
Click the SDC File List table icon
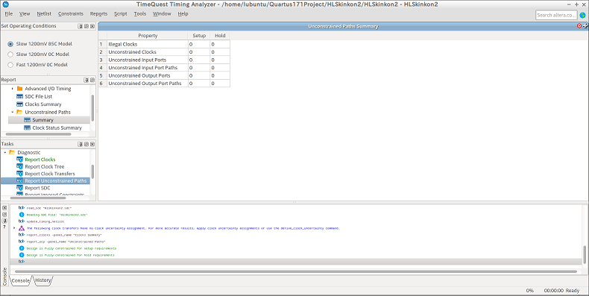click(20, 96)
